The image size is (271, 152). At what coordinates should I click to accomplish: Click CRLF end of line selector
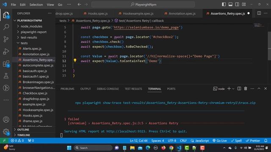[x=183, y=141]
